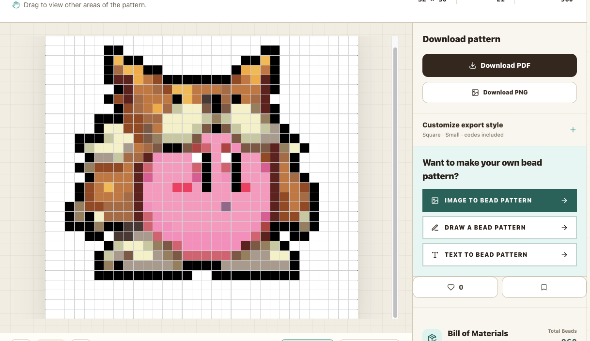Viewport: 590px width, 341px height.
Task: Open Text to Bead Pattern tool
Action: [499, 255]
